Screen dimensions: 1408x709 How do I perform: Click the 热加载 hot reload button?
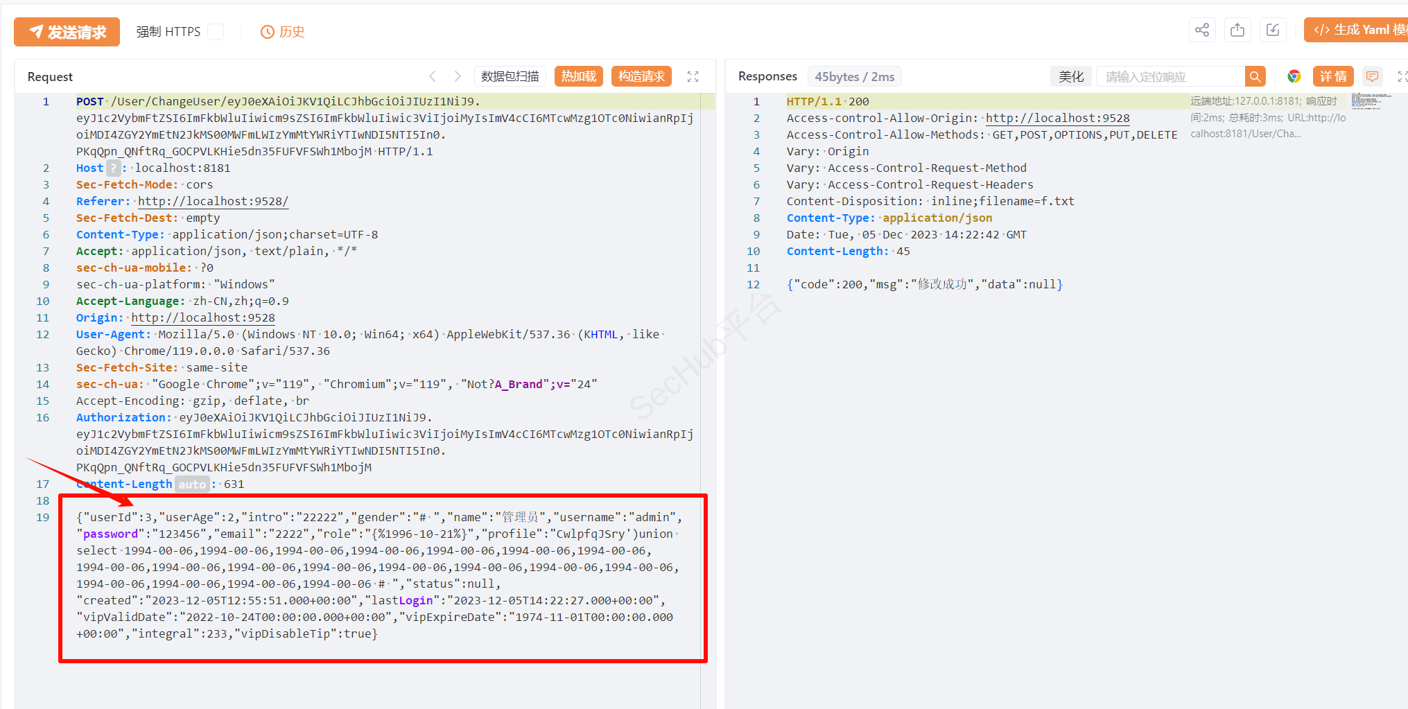pos(579,76)
